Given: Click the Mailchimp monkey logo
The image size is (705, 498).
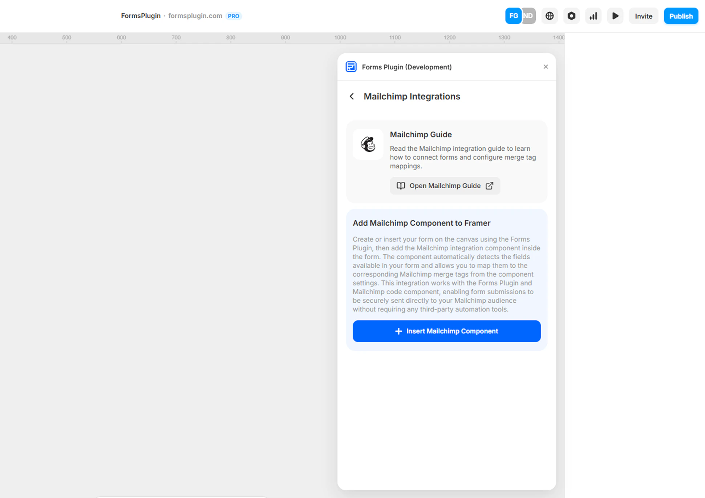Looking at the screenshot, I should [368, 144].
